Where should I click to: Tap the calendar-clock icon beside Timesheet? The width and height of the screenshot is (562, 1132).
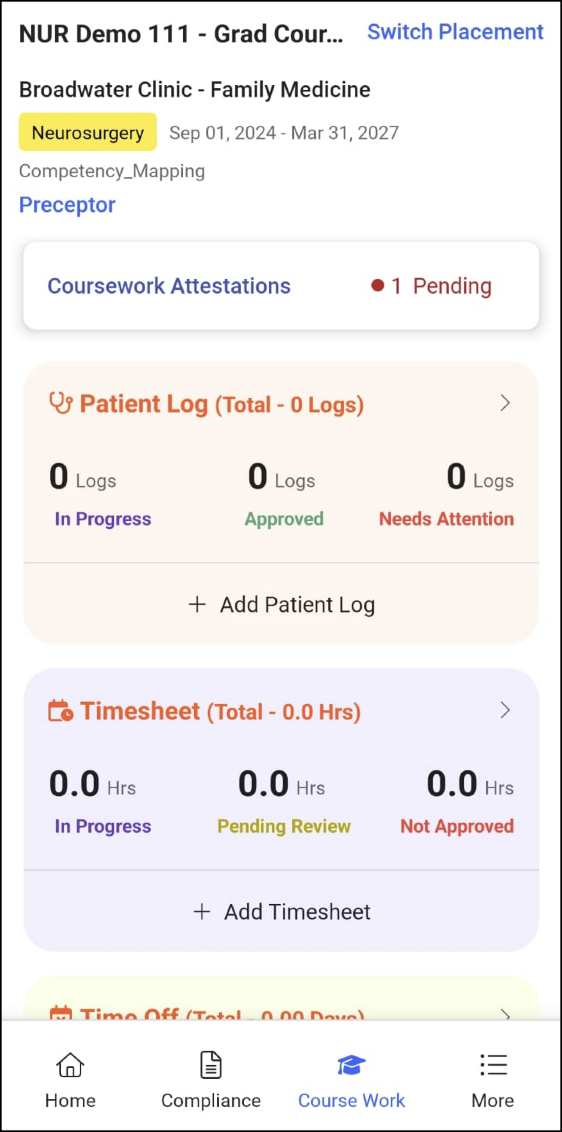pyautogui.click(x=61, y=711)
